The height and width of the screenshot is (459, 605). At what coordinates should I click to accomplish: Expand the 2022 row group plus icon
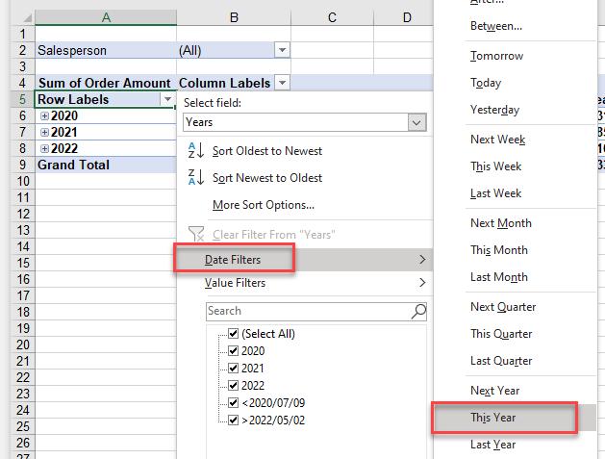coord(44,149)
